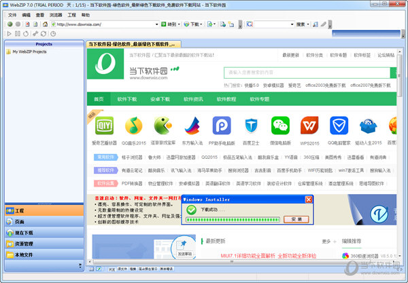408x283 pixels.
Task: Click the green 转到 go arrow icon
Action: [164, 24]
